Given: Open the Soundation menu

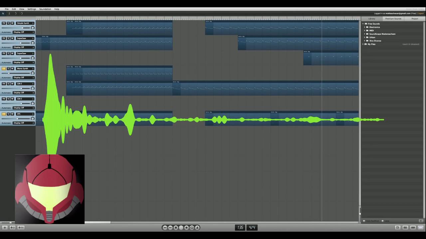Looking at the screenshot, I should tap(45, 9).
